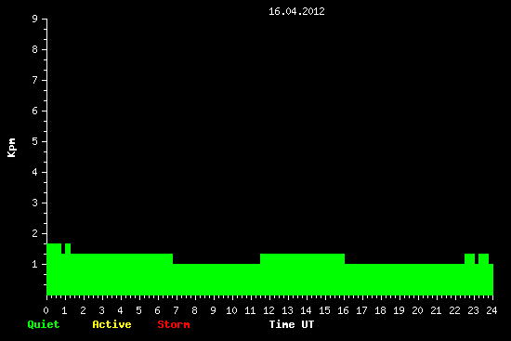This screenshot has width=511, height=341.
Task: Click the 12 hour mark on time axis
Action: click(269, 310)
